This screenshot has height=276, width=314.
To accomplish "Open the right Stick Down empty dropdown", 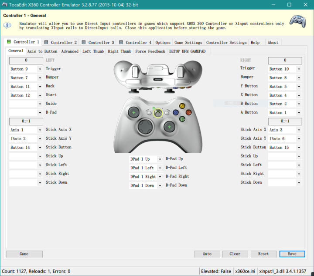I will tap(285, 183).
